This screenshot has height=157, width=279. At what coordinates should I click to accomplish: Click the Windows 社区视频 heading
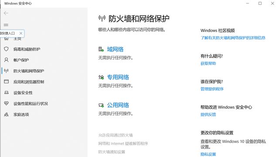tap(218, 31)
